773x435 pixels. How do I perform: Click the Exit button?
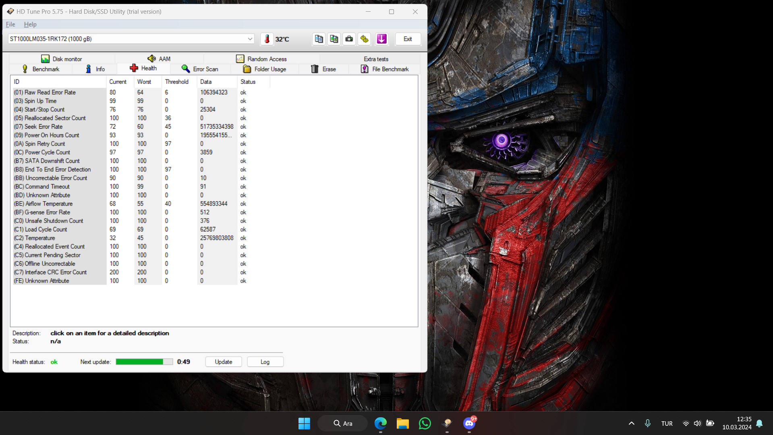tap(408, 39)
